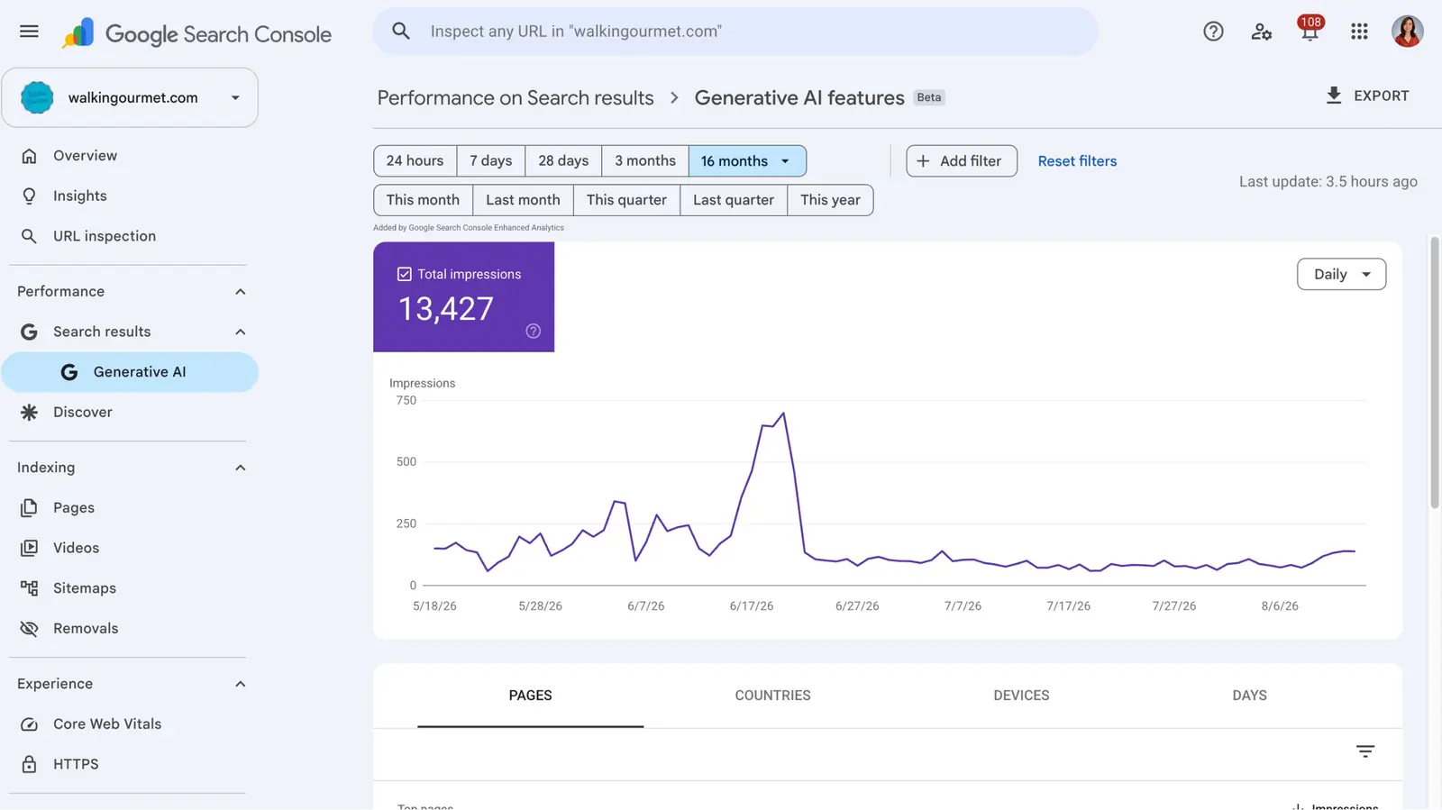Image resolution: width=1442 pixels, height=810 pixels.
Task: Click the impressions peak on the chart
Action: (783, 414)
